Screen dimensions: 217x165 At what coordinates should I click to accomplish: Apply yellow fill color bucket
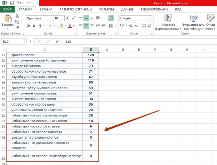62,26
